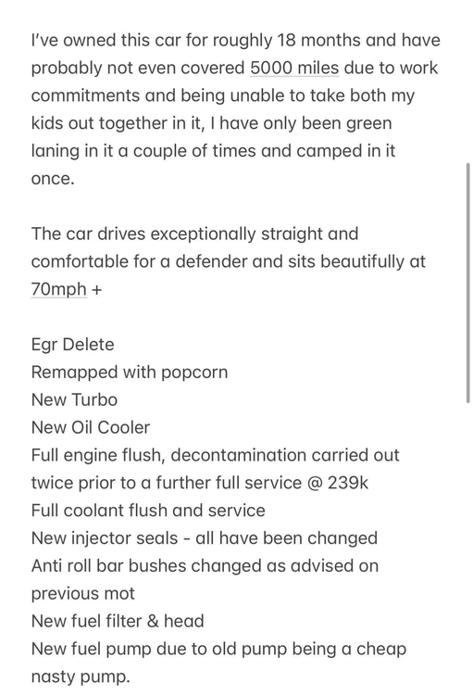The width and height of the screenshot is (473, 695).
Task: Click the "nasty pump." text
Action: coord(81,676)
